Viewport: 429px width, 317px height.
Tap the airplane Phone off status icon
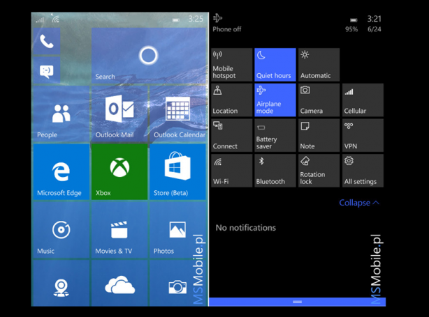[x=218, y=18]
